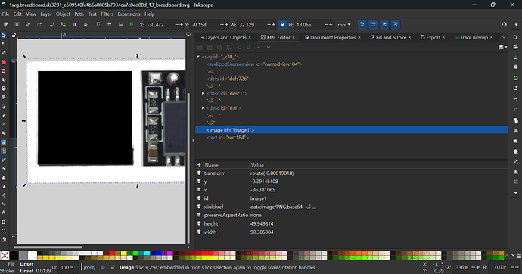Screen dimensions: 522x274
Task: Add new attribute with plus icon
Action: (199, 165)
